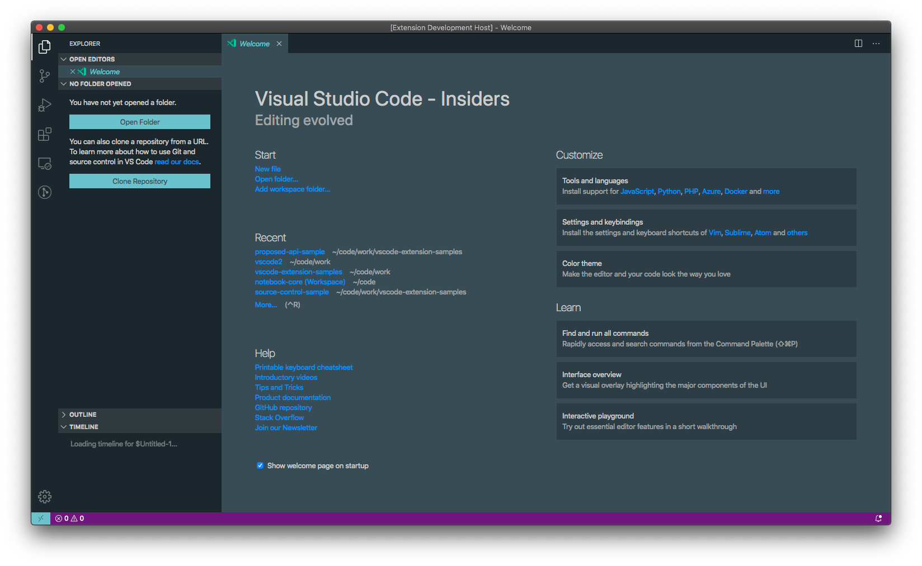The height and width of the screenshot is (566, 922).
Task: Install Python language support link
Action: pyautogui.click(x=669, y=192)
